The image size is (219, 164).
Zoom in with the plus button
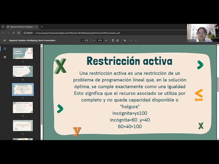pyautogui.click(x=106, y=40)
